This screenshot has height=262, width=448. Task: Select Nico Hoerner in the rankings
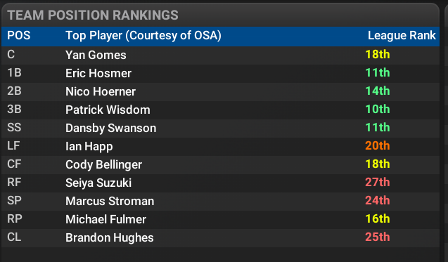tap(101, 91)
